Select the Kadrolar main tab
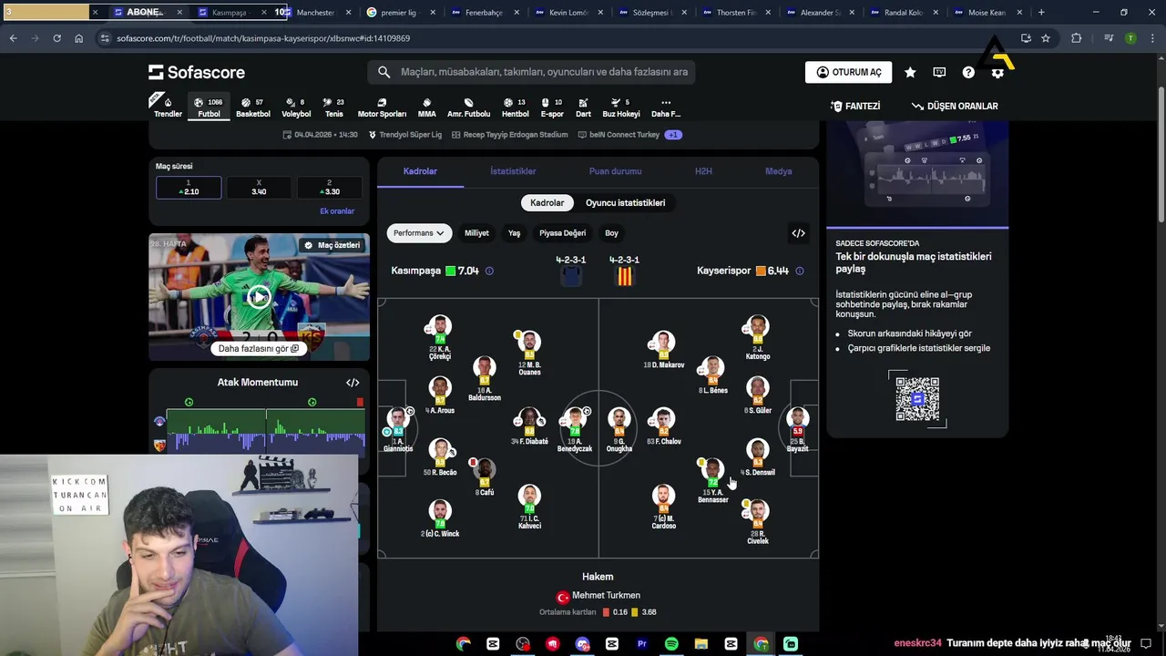This screenshot has width=1166, height=656. [x=420, y=171]
